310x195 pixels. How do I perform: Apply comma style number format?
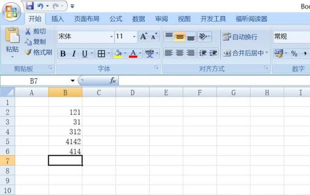click(305, 53)
